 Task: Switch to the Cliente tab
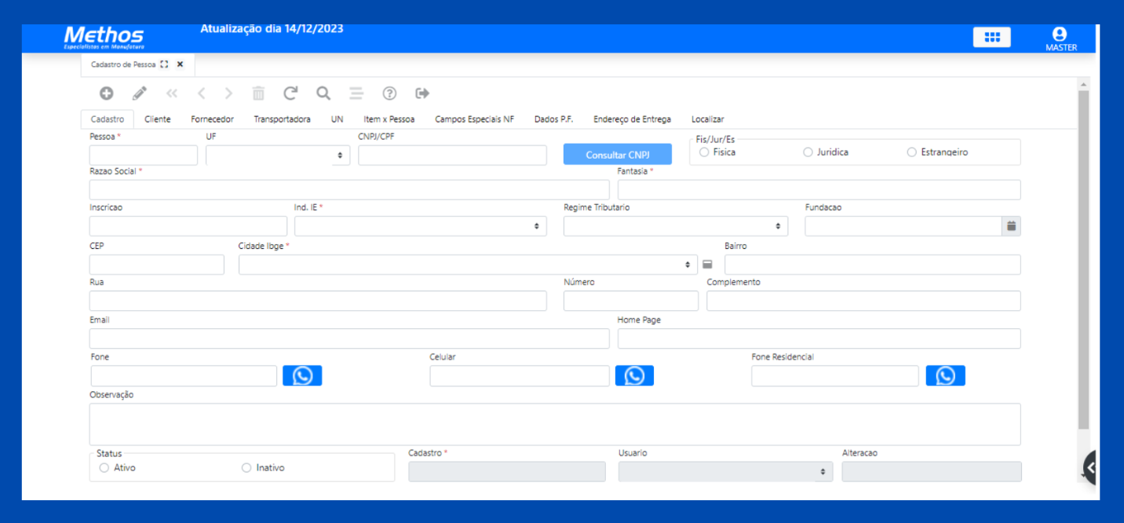point(158,119)
